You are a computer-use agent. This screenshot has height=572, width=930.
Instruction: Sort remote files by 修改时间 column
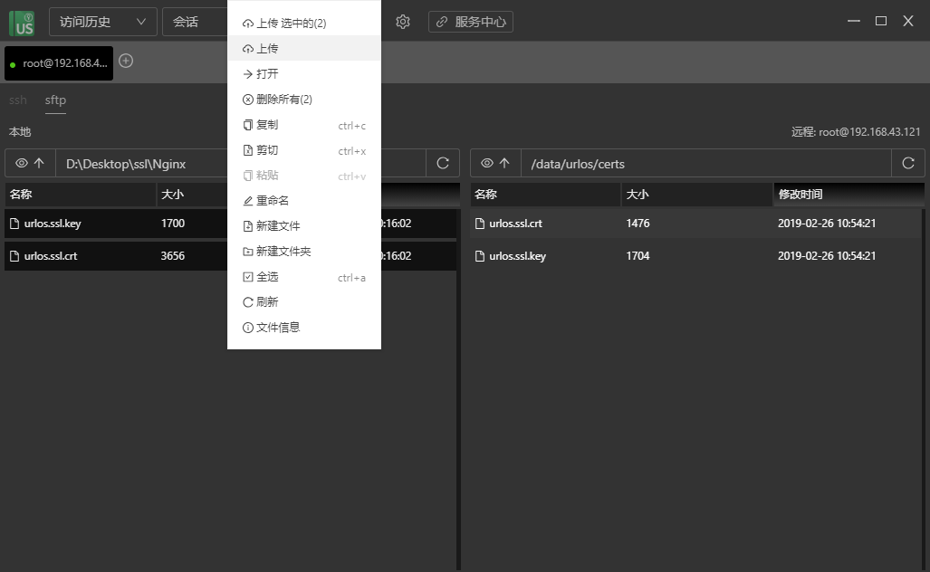click(800, 195)
